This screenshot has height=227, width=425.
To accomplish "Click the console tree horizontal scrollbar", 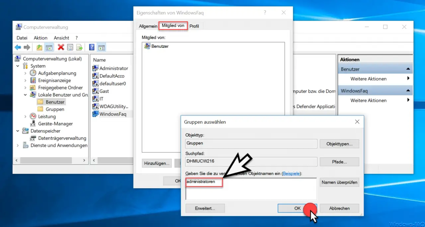I will tap(51, 160).
